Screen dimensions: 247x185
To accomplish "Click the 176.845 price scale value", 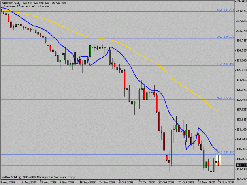I will pos(241,90).
